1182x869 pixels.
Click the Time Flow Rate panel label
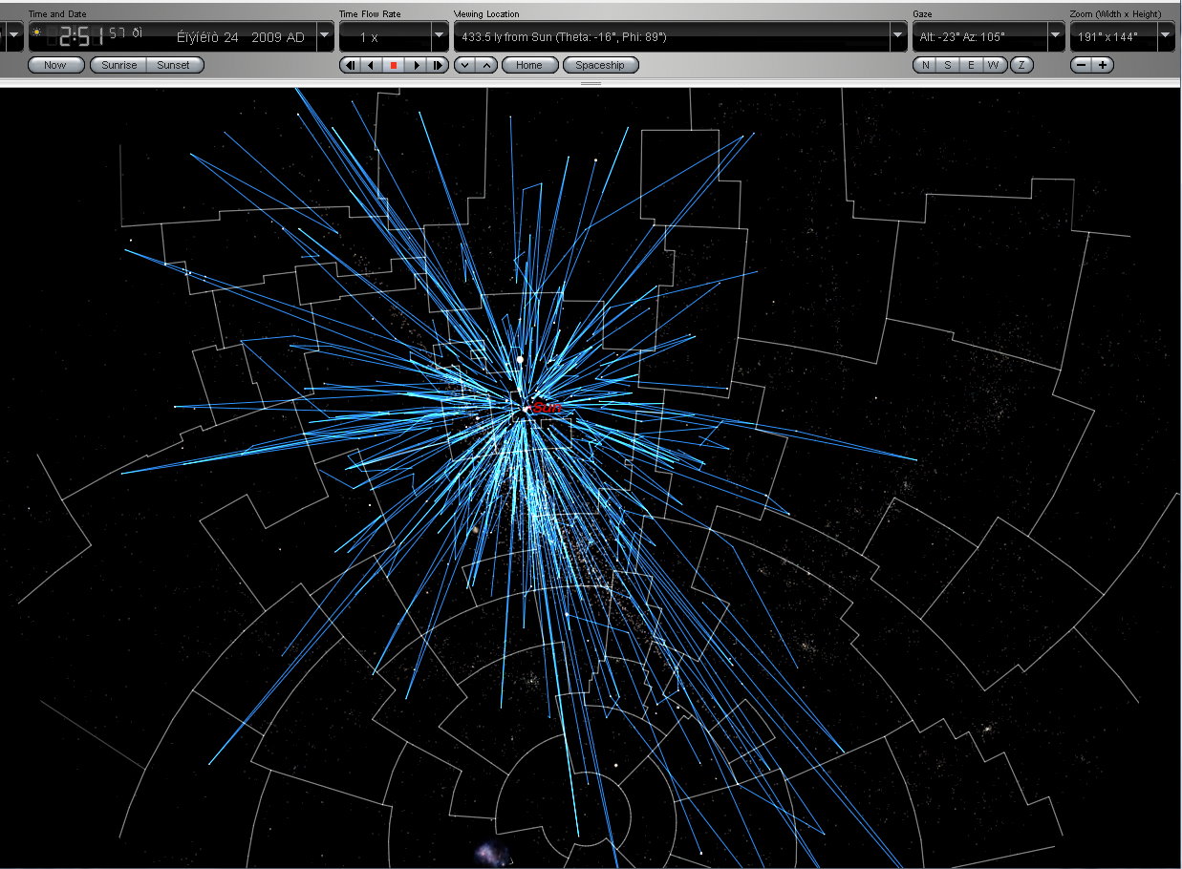[370, 14]
